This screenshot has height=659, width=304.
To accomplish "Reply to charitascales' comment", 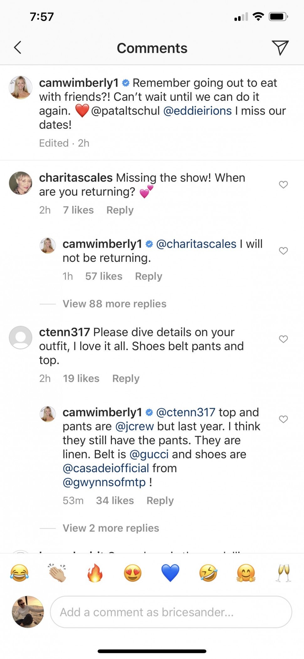I will [120, 210].
